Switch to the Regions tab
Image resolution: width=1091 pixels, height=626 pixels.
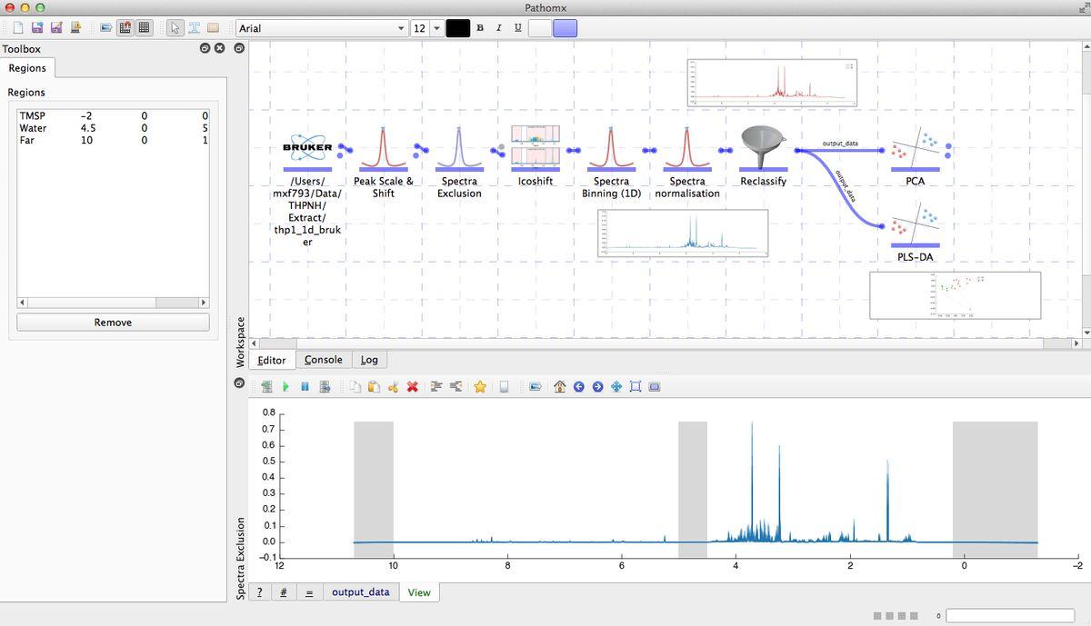pos(27,68)
